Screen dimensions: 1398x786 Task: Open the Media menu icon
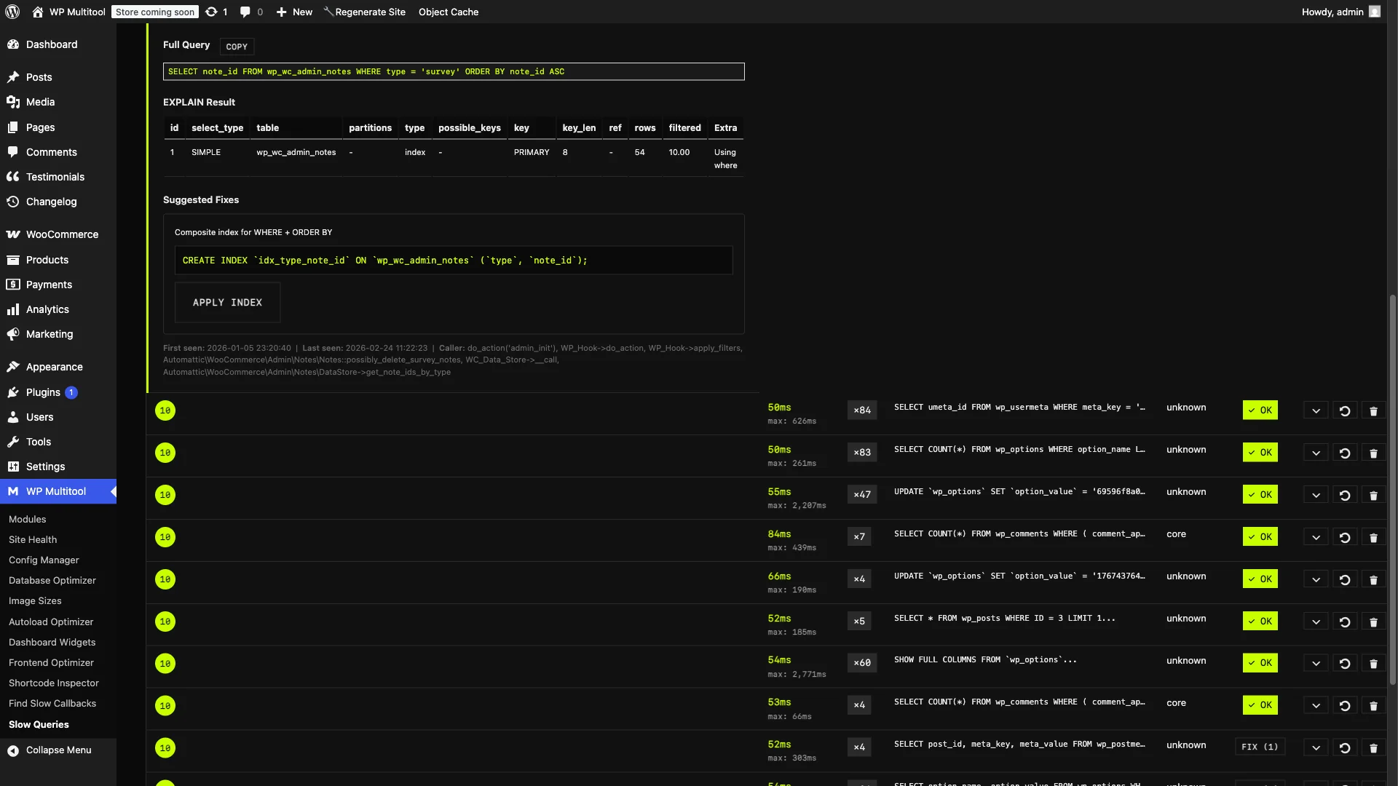tap(13, 103)
